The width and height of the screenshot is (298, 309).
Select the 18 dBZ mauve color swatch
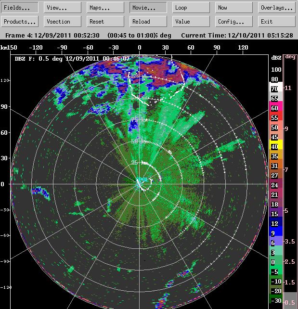(276, 202)
